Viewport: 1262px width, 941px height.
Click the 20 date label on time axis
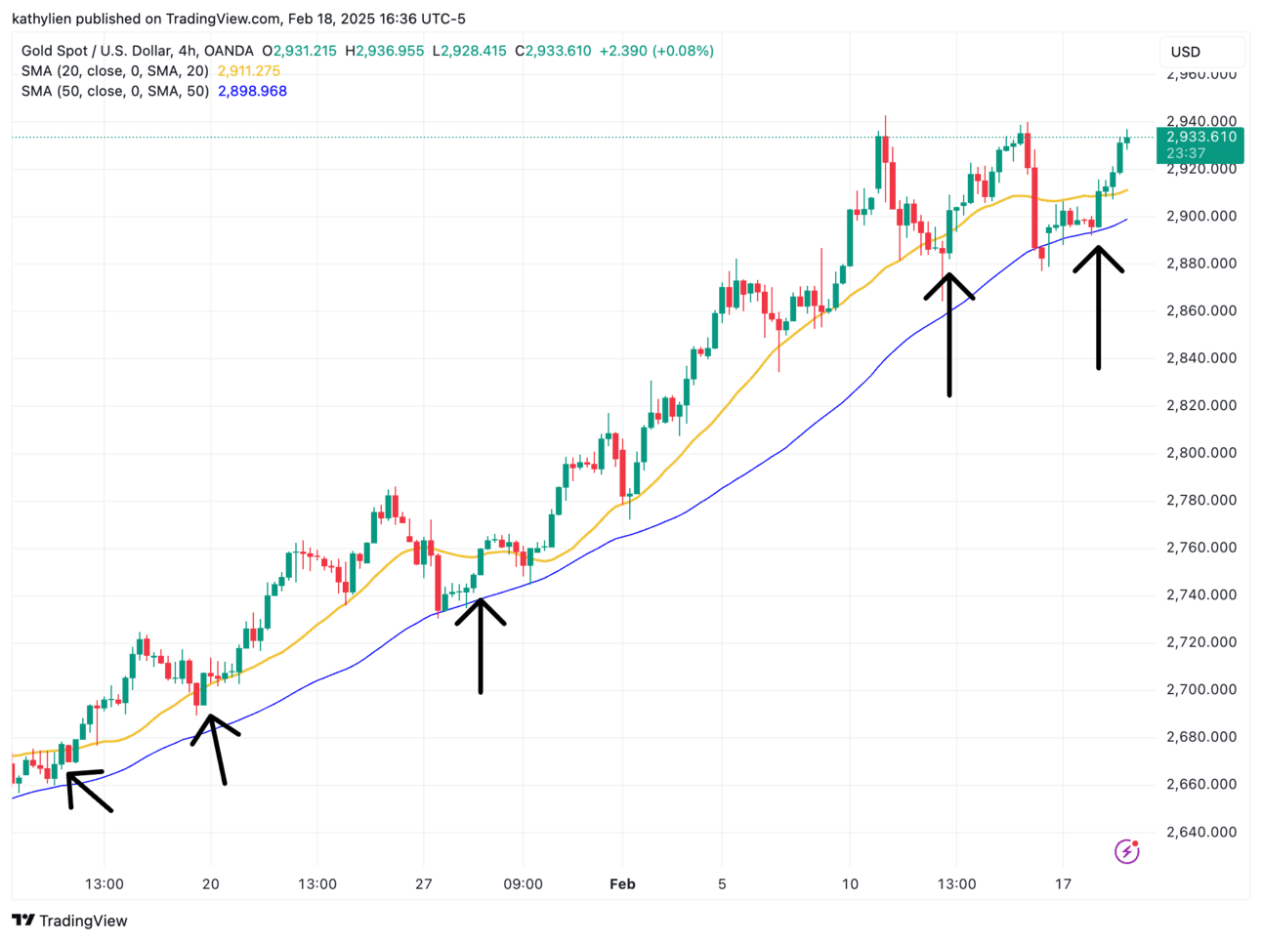pyautogui.click(x=210, y=884)
